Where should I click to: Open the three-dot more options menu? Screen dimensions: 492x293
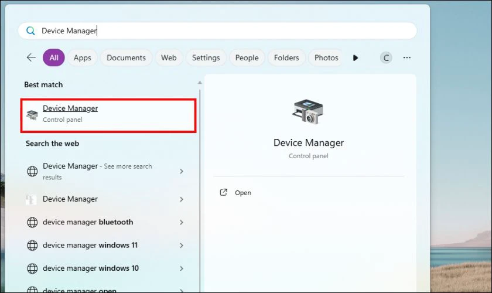pos(407,57)
